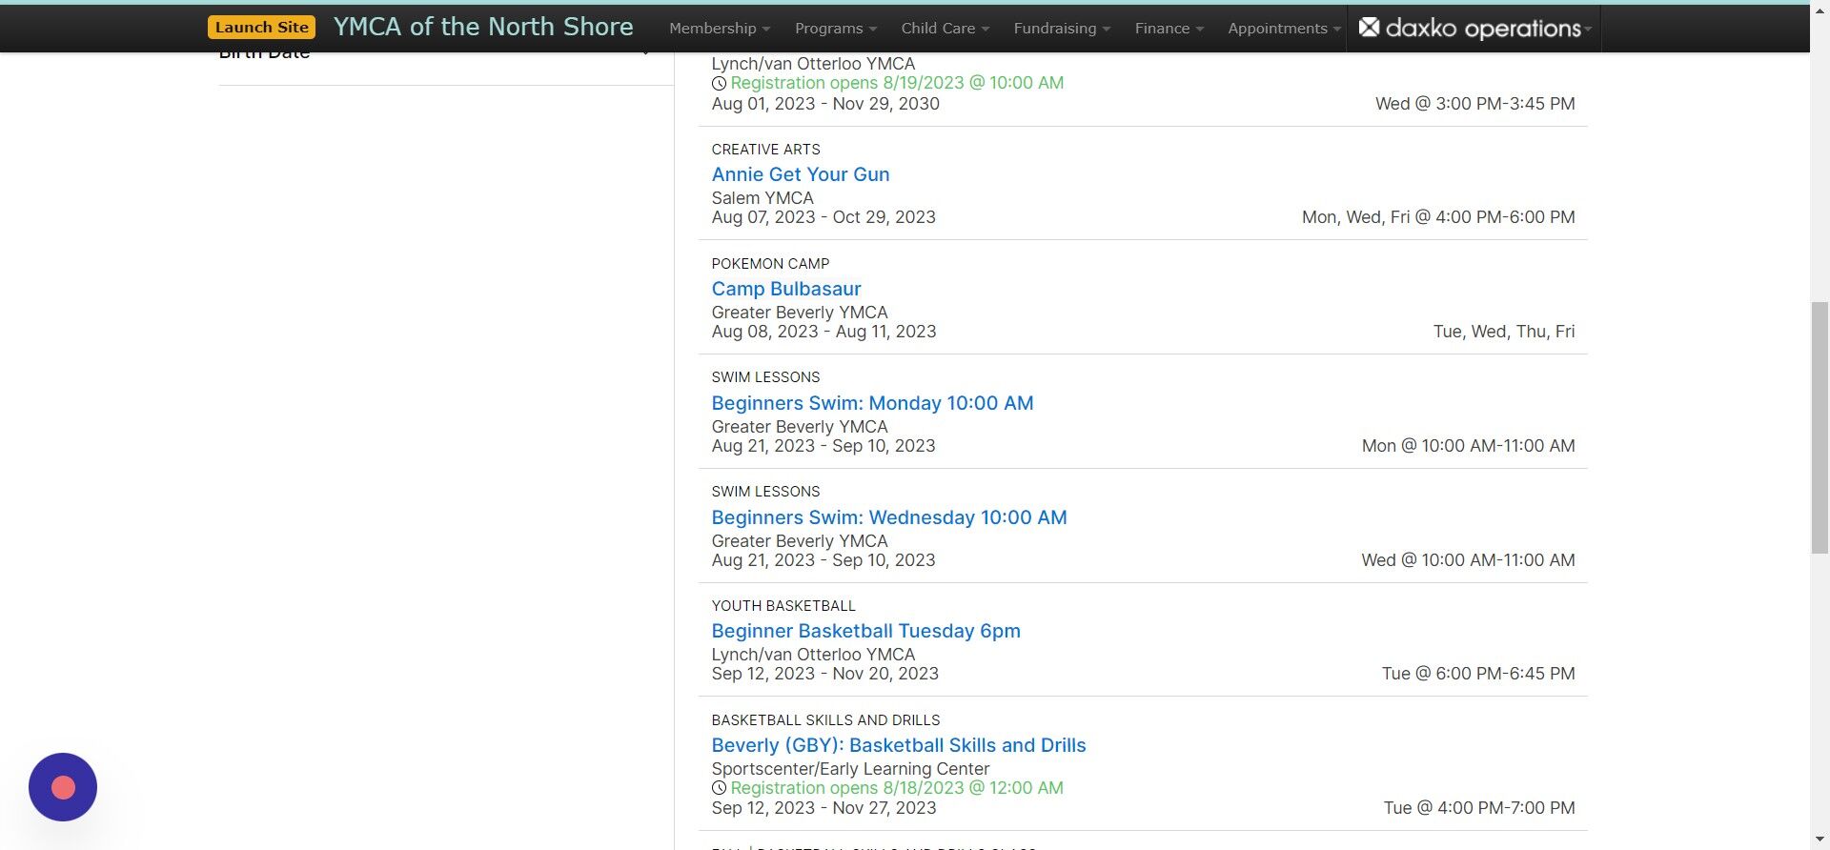Click the vertical page scrollbar thumb
The width and height of the screenshot is (1830, 850).
click(x=1820, y=426)
